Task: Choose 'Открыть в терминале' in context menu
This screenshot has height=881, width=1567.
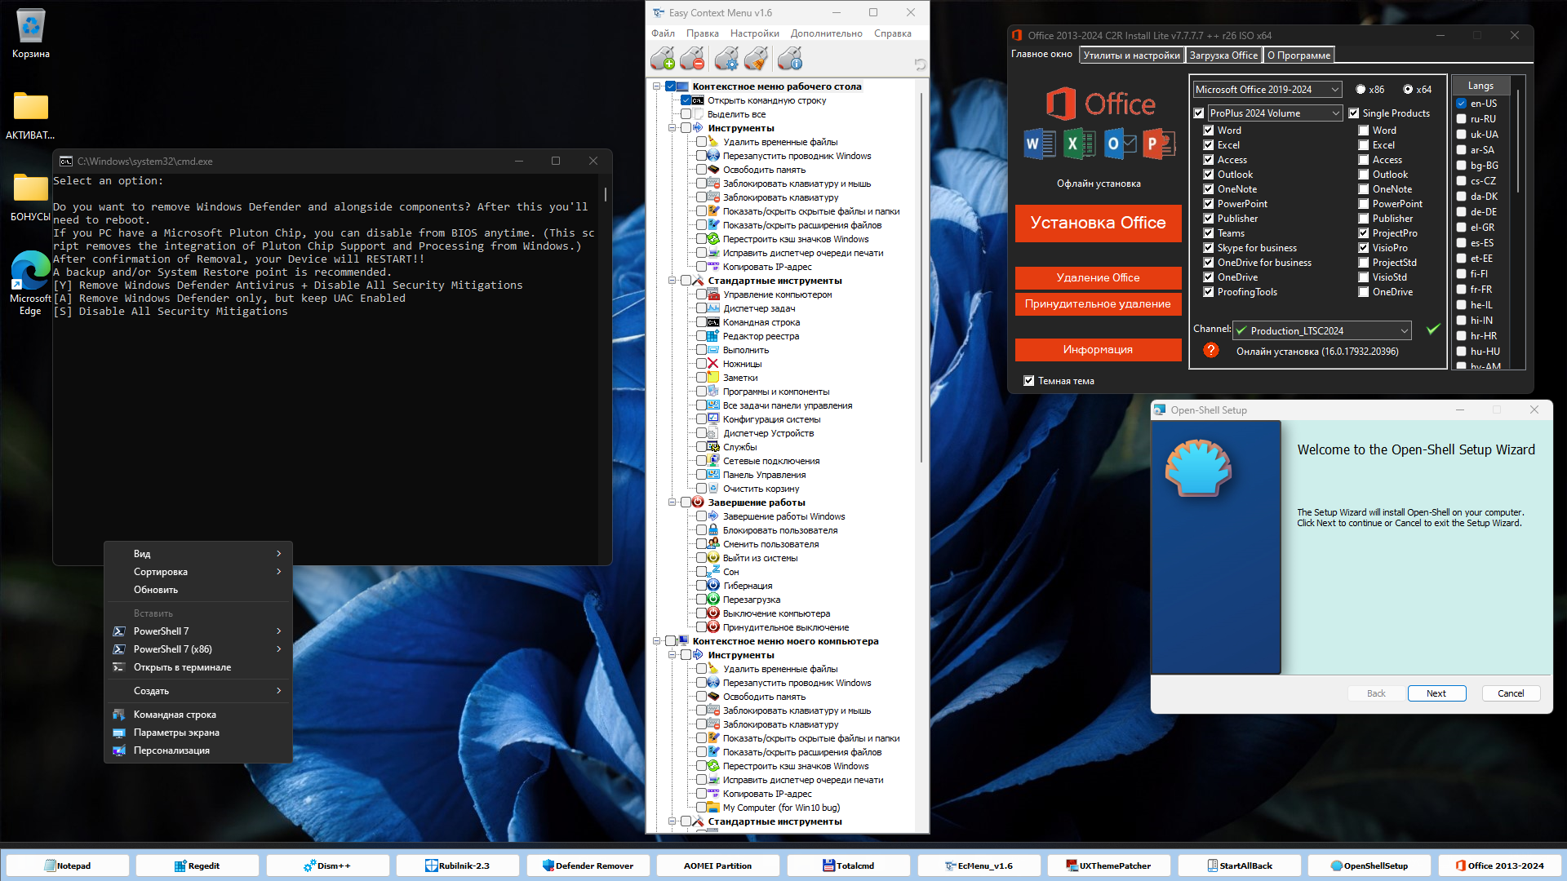Action: 198,667
